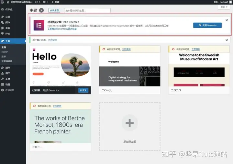
Task: Dismiss the Hello Theme notice
Action: (x=227, y=20)
